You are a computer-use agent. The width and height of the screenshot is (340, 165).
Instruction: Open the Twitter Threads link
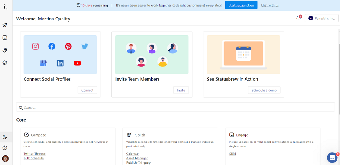click(35, 154)
